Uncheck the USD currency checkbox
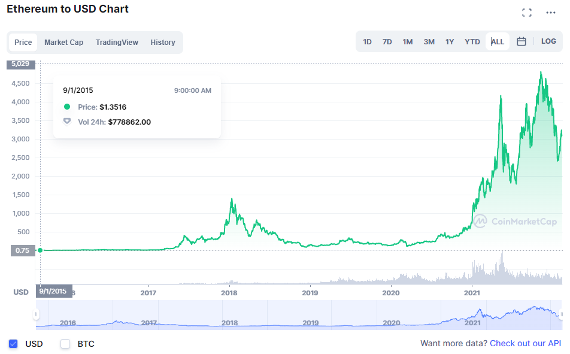This screenshot has height=354, width=570. pyautogui.click(x=13, y=344)
